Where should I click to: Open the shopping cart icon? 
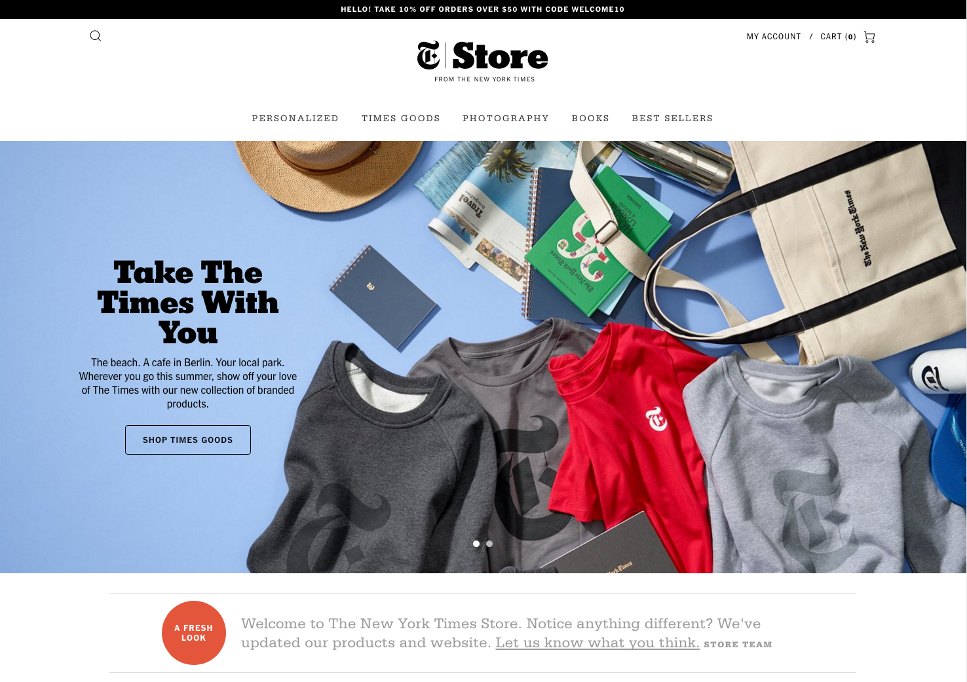click(x=869, y=37)
